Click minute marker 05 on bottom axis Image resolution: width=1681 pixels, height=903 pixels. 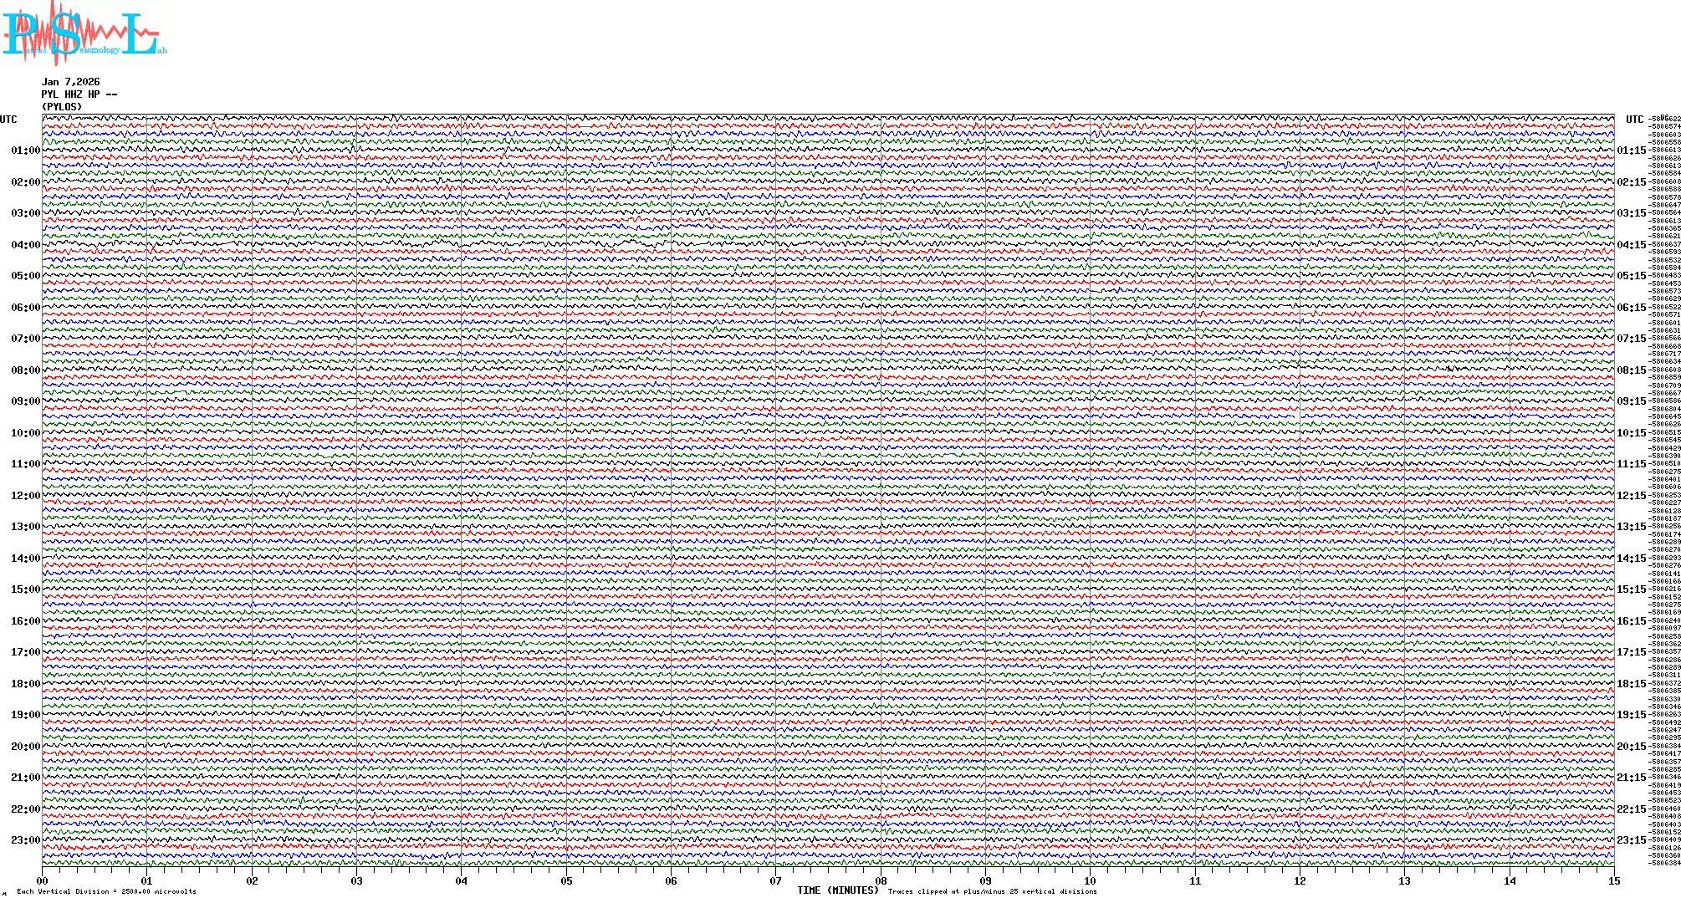(x=566, y=880)
